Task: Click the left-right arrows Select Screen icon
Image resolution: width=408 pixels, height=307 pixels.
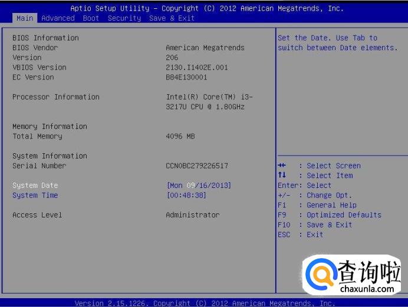Action: coord(282,166)
